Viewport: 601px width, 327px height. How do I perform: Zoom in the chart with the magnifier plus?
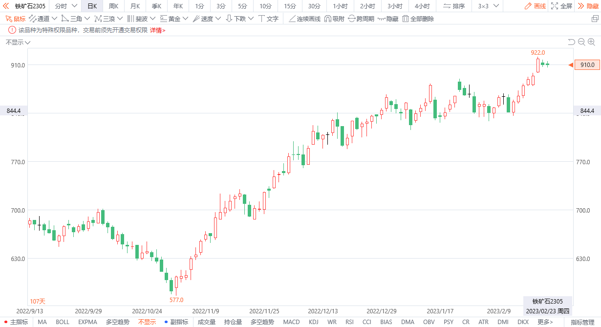pyautogui.click(x=591, y=43)
